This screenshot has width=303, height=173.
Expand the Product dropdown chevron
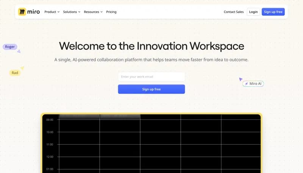coord(58,12)
